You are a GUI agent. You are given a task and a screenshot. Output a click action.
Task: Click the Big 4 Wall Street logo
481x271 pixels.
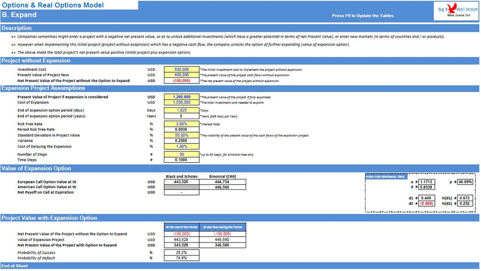[456, 11]
